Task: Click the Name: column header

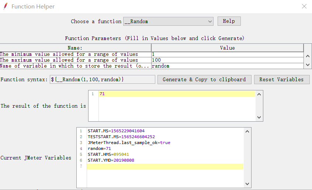Action: pyautogui.click(x=75, y=48)
